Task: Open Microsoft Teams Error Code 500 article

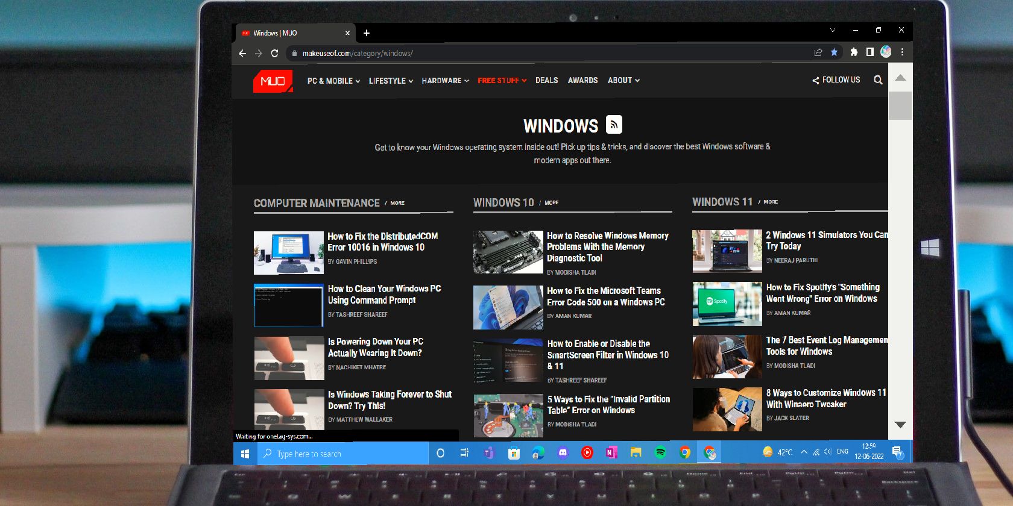Action: (x=606, y=296)
